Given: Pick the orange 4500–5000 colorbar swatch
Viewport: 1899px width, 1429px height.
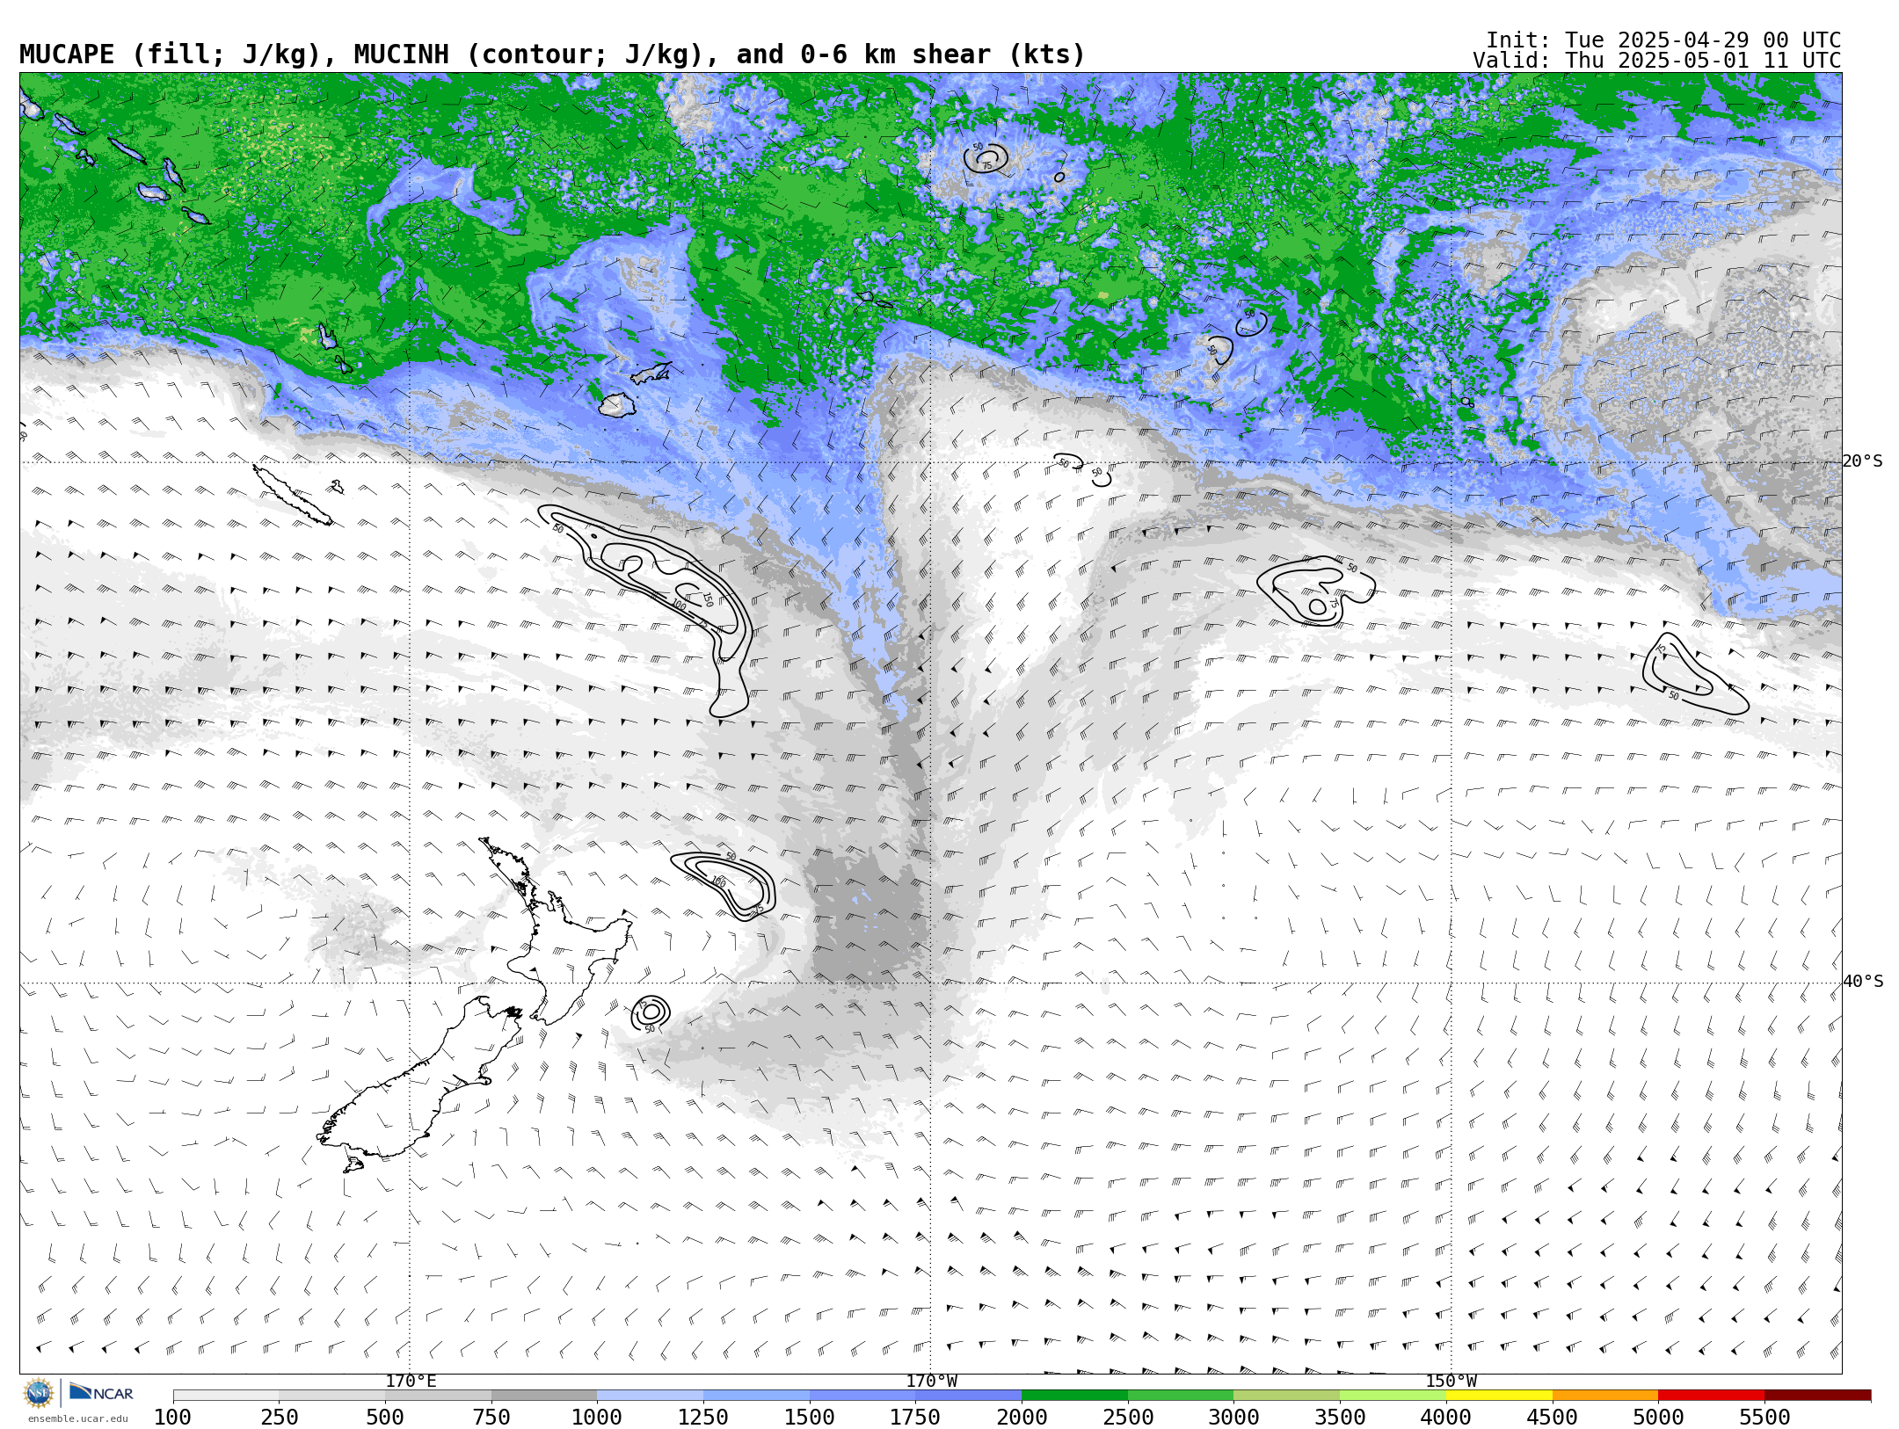Looking at the screenshot, I should (x=1604, y=1396).
